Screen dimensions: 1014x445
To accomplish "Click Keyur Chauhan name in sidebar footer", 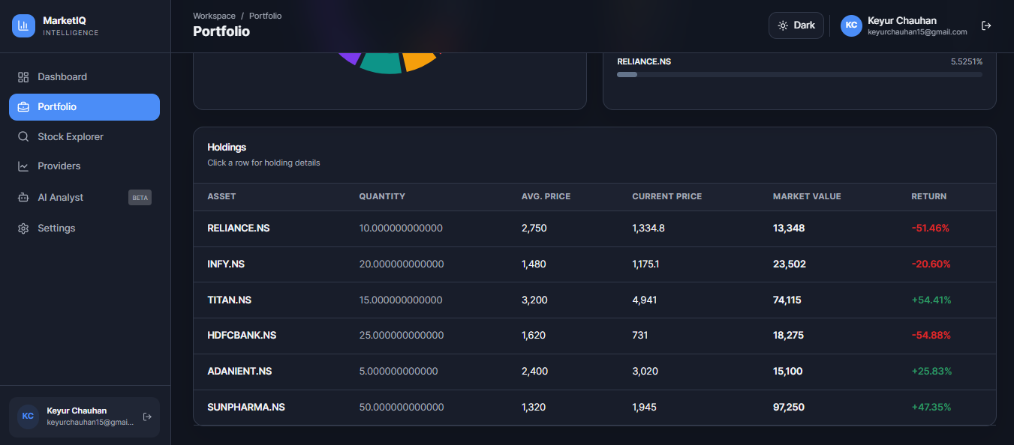I will point(77,411).
